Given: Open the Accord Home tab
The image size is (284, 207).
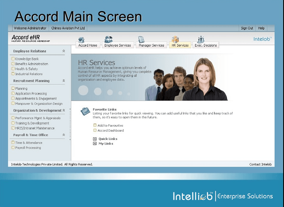Looking at the screenshot, I should [88, 45].
